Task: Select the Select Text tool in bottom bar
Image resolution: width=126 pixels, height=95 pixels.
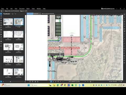Action: (x=56, y=82)
